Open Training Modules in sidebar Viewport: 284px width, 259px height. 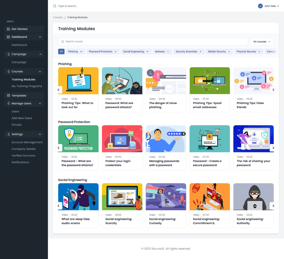tap(23, 79)
